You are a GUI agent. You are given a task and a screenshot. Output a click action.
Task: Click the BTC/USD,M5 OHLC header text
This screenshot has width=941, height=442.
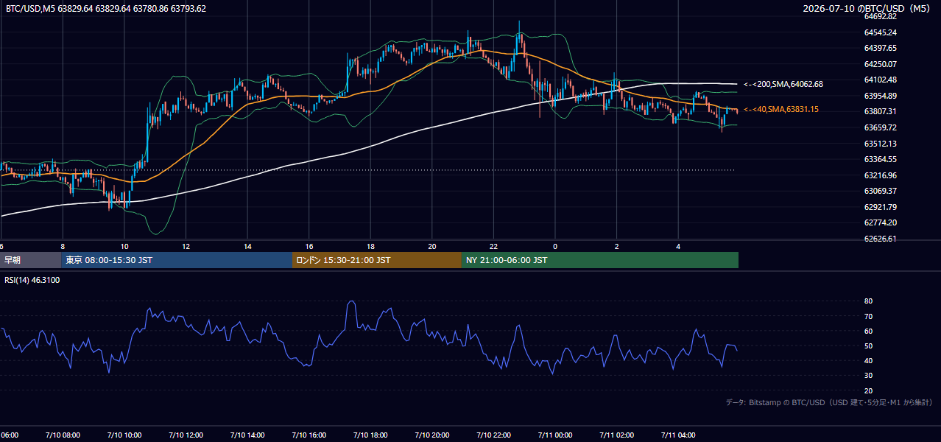pyautogui.click(x=106, y=8)
